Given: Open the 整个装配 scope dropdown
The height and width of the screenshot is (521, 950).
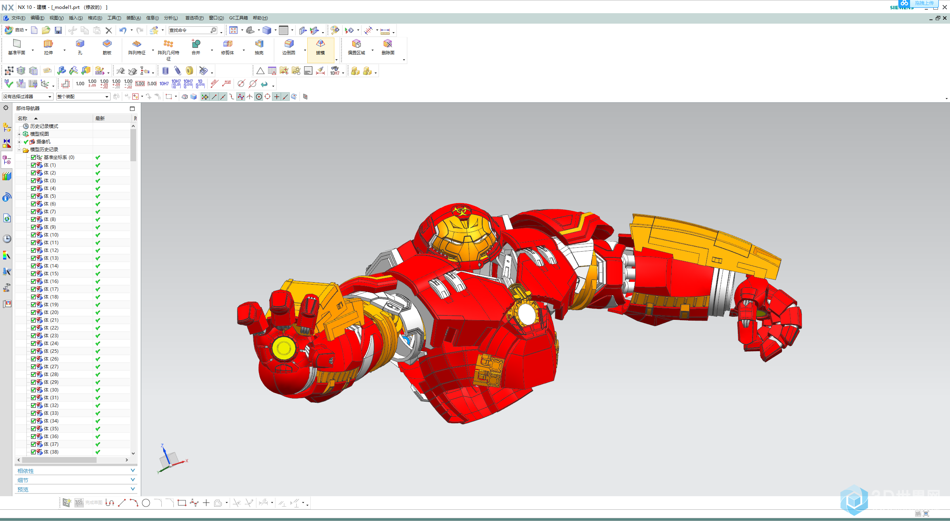Looking at the screenshot, I should (83, 97).
